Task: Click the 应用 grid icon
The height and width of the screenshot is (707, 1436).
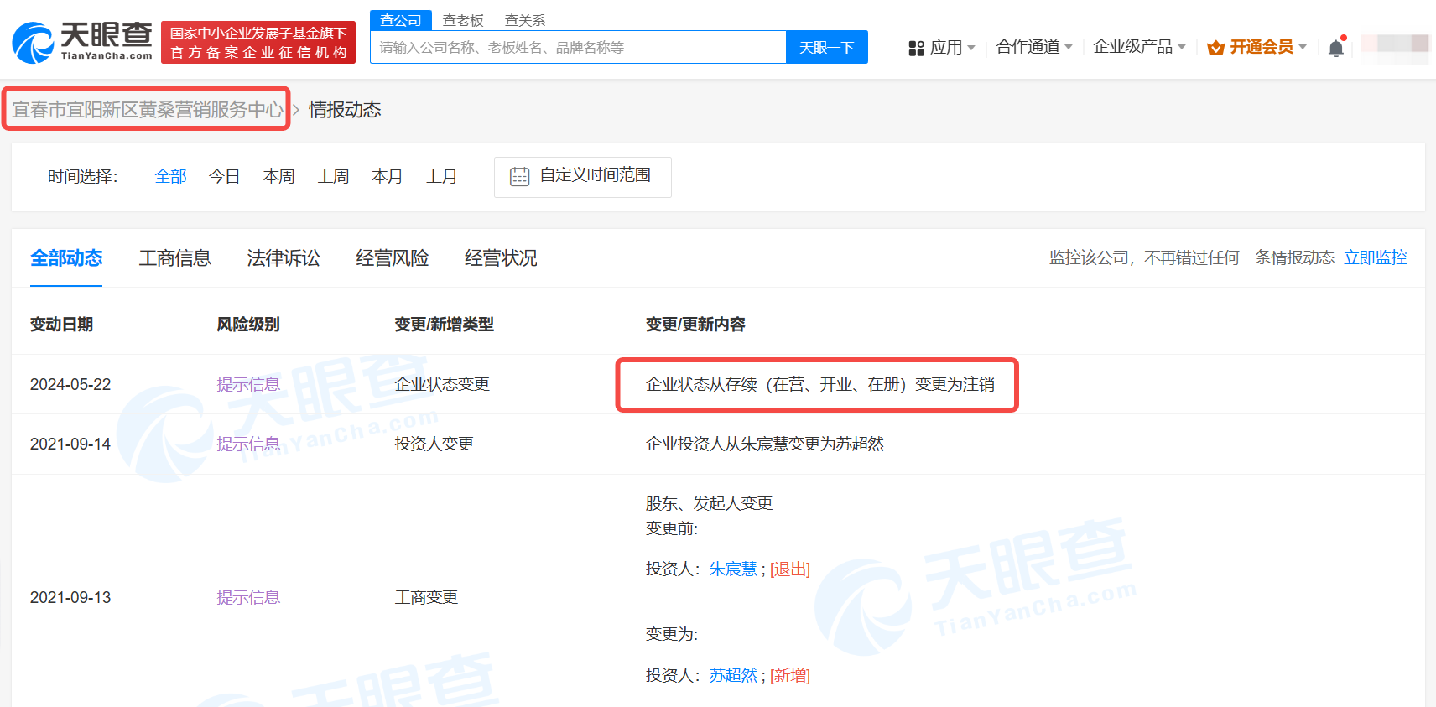Action: 916,48
